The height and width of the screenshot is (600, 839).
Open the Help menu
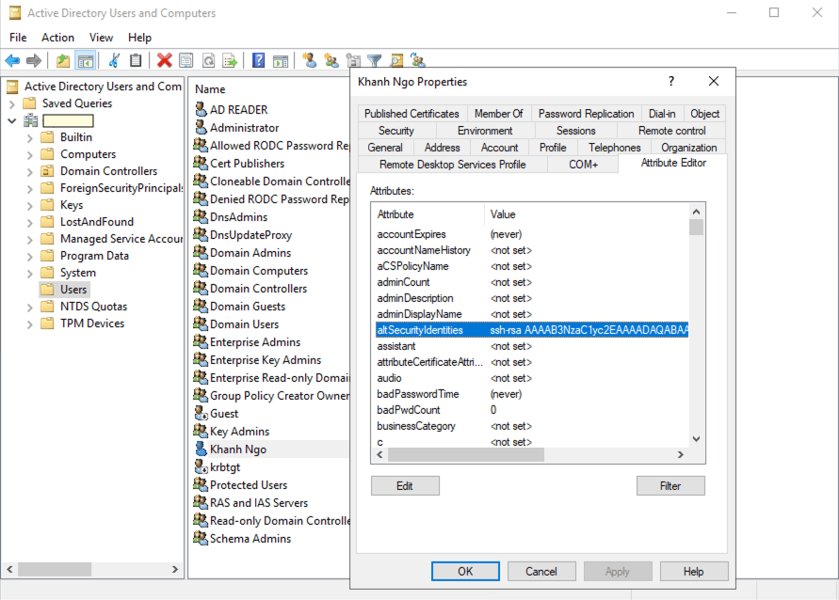139,38
